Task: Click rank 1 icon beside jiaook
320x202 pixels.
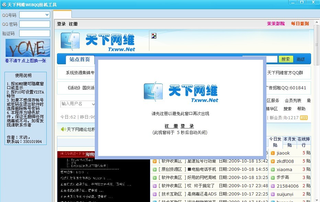Action: coord(273,153)
